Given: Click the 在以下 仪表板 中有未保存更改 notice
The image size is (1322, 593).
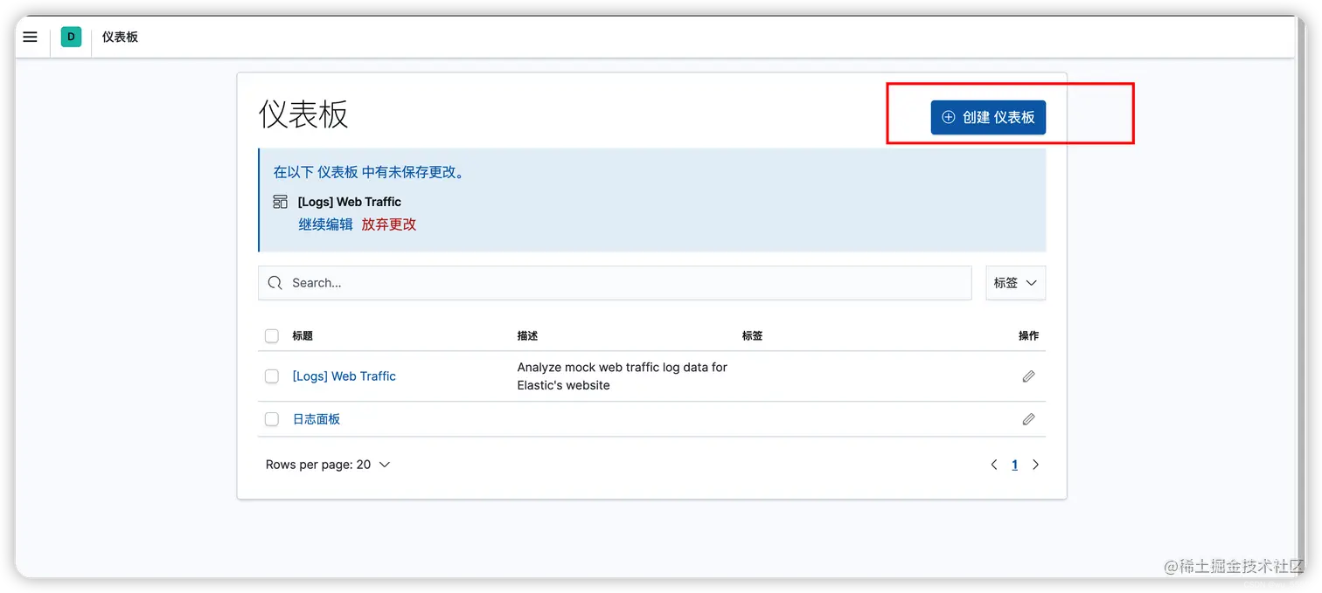Looking at the screenshot, I should coord(371,172).
